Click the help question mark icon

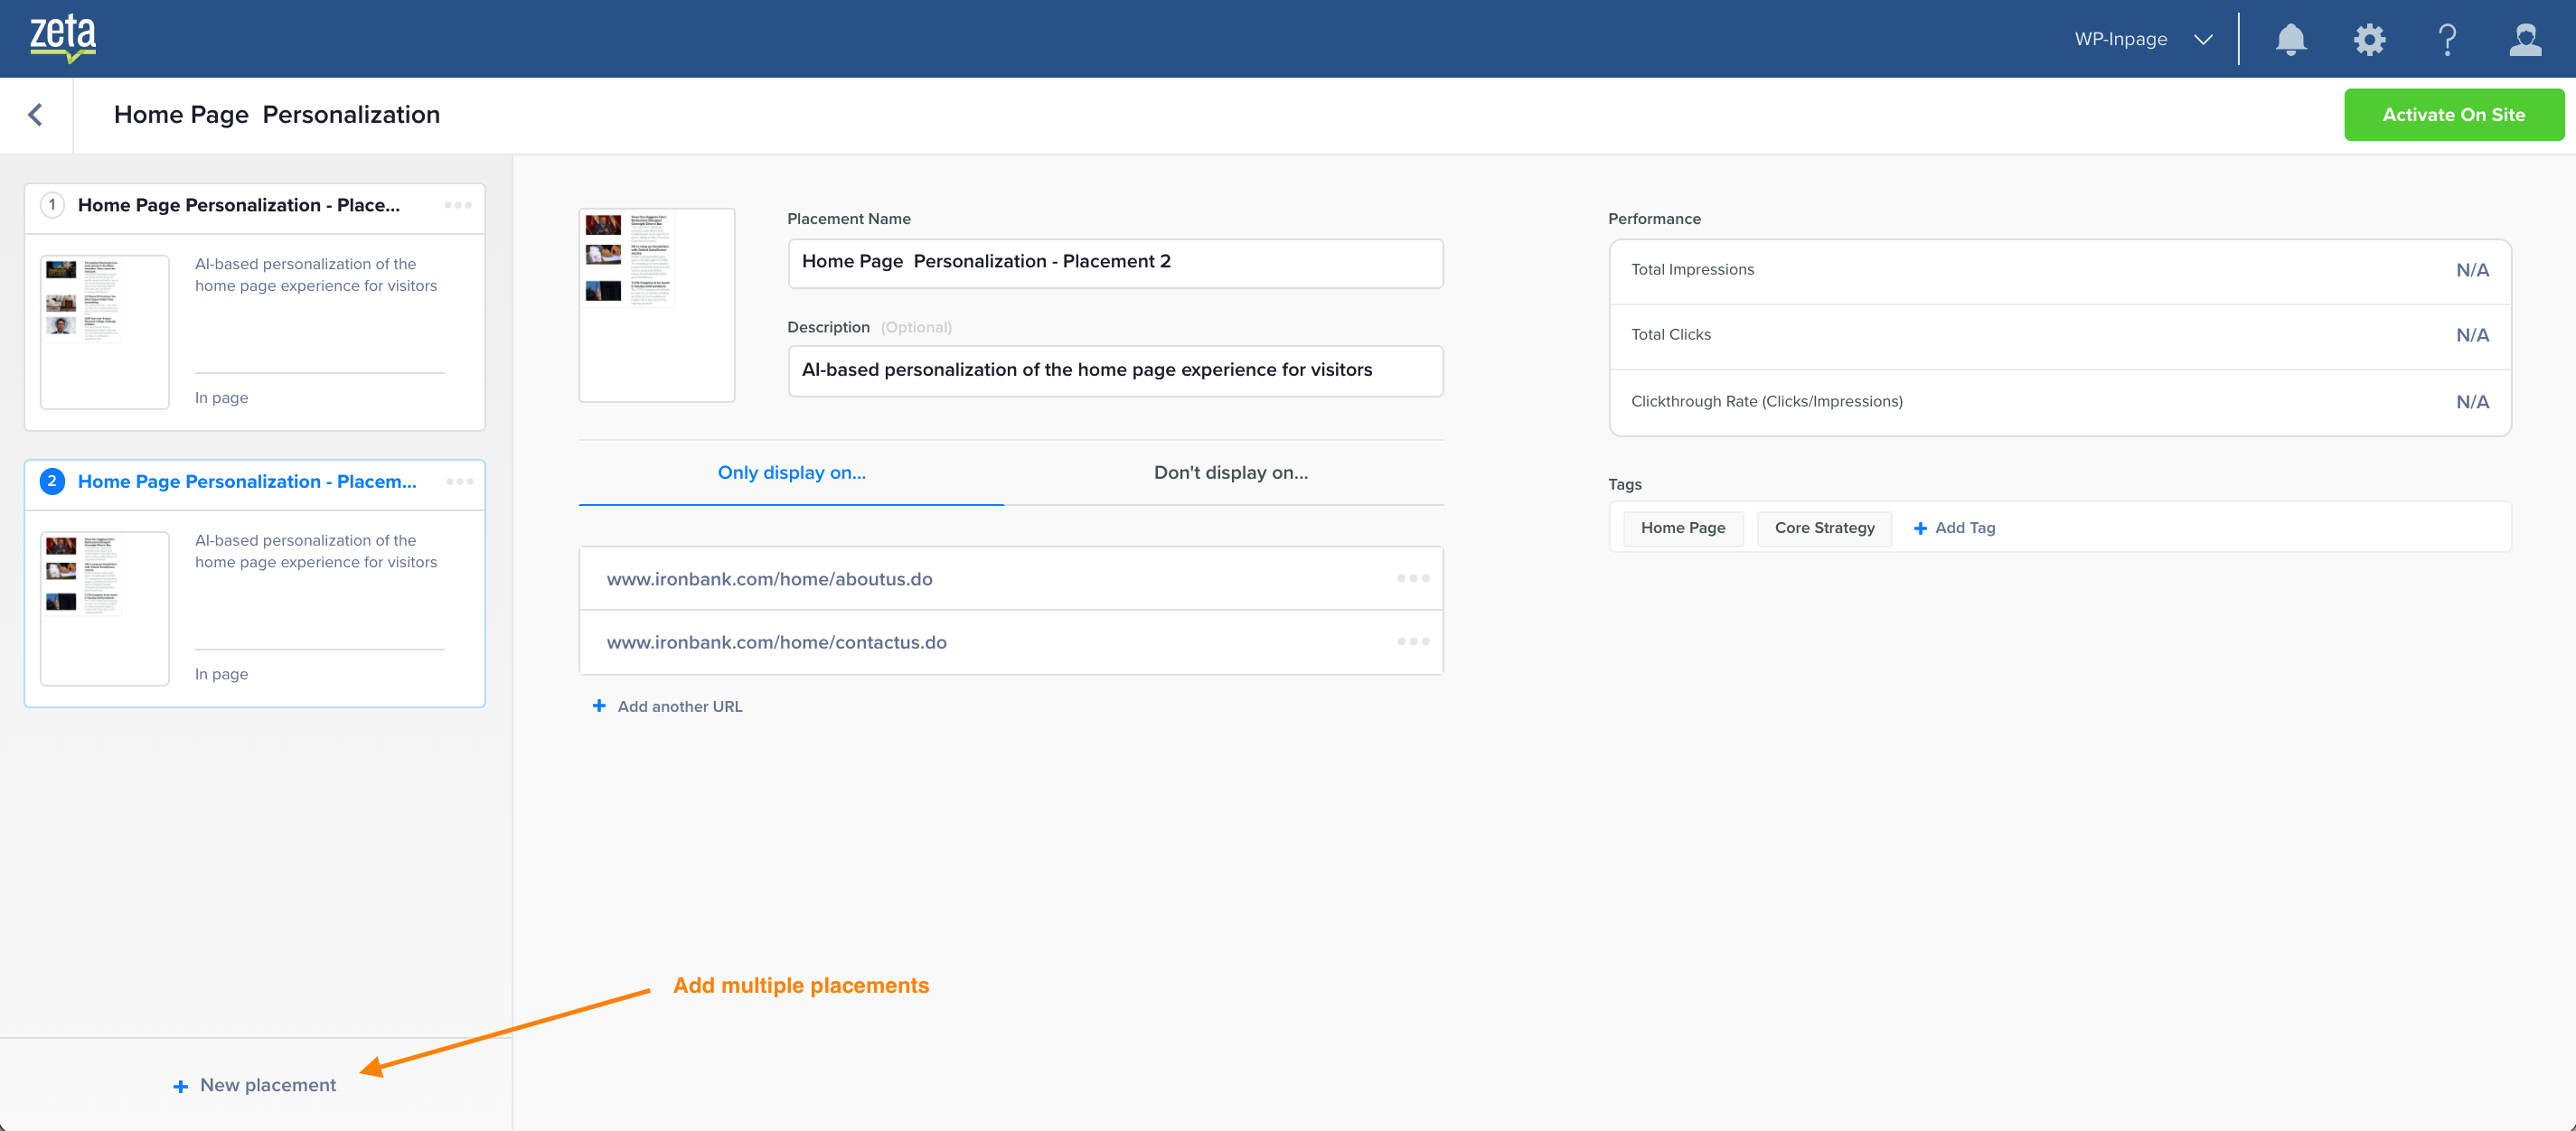tap(2447, 39)
